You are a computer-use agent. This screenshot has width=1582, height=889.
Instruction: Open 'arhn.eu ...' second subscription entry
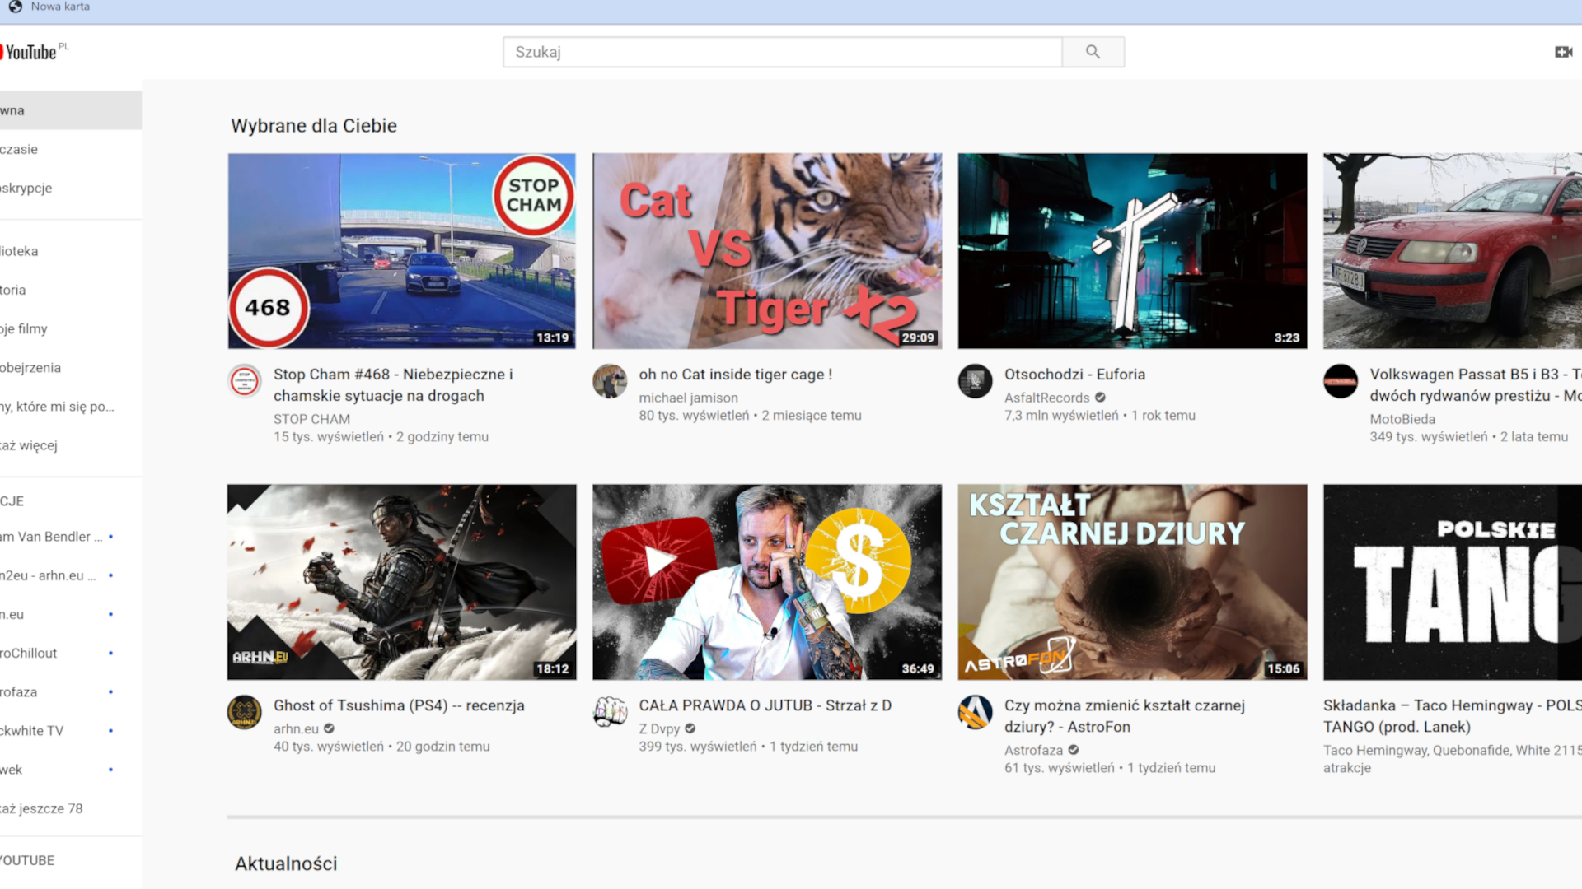pyautogui.click(x=71, y=575)
